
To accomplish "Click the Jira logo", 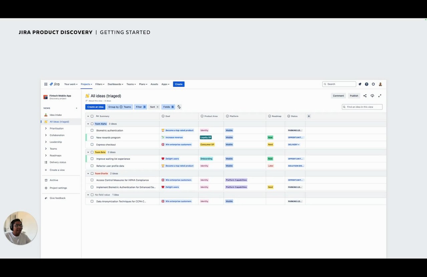I will [54, 84].
